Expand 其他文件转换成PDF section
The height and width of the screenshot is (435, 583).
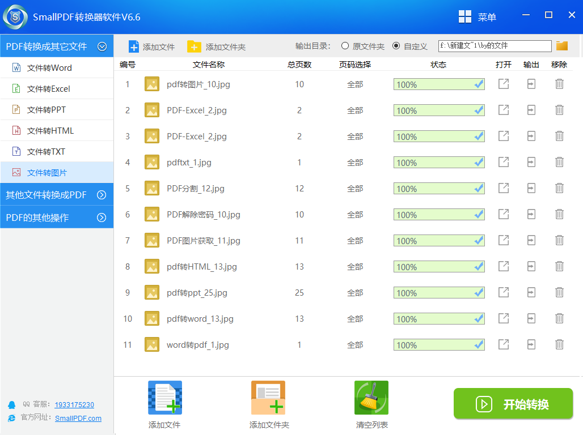[x=102, y=195]
